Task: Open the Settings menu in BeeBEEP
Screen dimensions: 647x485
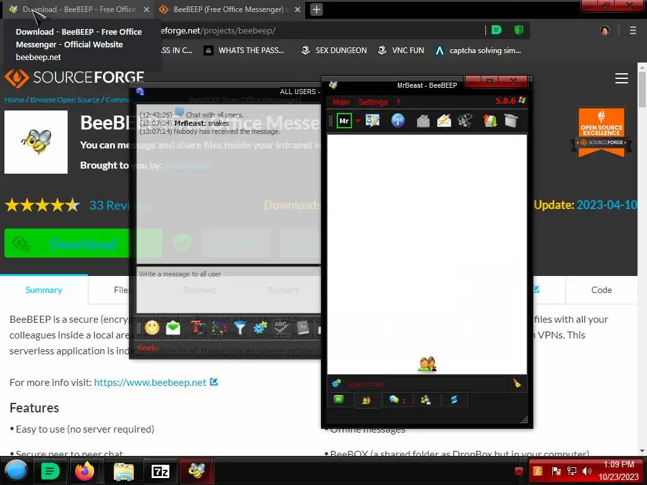Action: click(373, 102)
